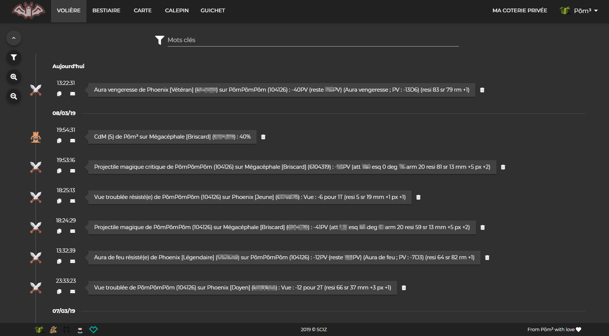Open Ma Coterie Privée link
Viewport: 609px width, 336px height.
click(520, 10)
